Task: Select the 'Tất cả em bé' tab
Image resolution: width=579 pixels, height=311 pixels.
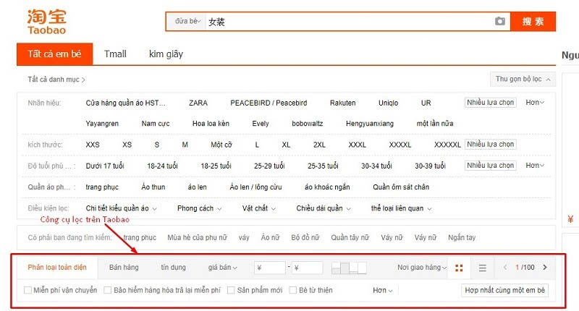Action: [x=55, y=54]
